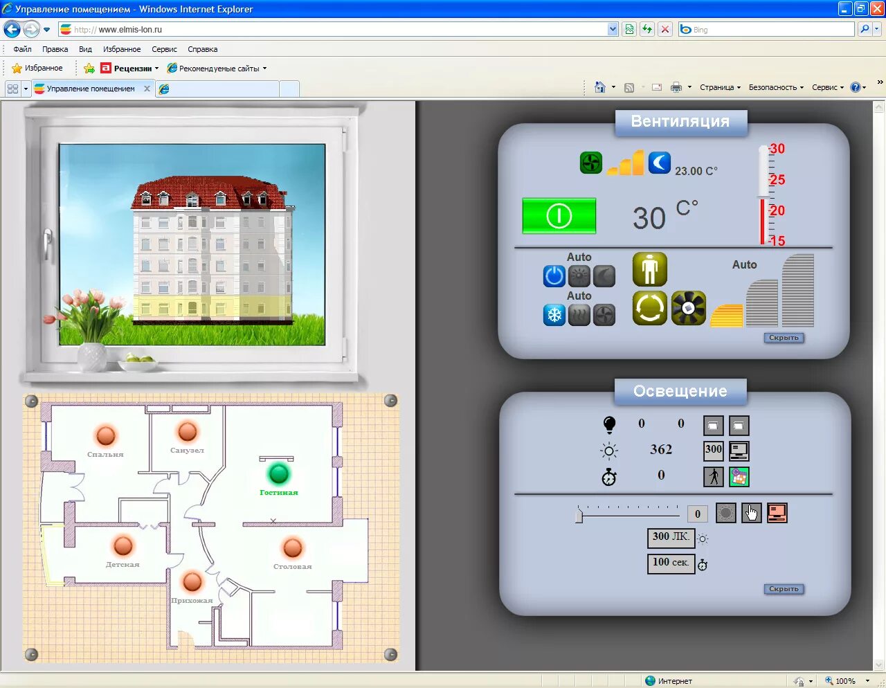The width and height of the screenshot is (886, 688).
Task: Click the hand manual mode button
Action: pyautogui.click(x=751, y=513)
